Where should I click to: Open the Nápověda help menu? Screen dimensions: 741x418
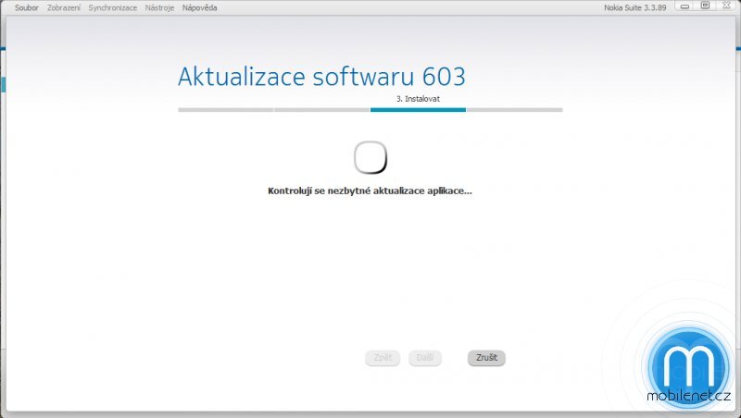pyautogui.click(x=199, y=7)
